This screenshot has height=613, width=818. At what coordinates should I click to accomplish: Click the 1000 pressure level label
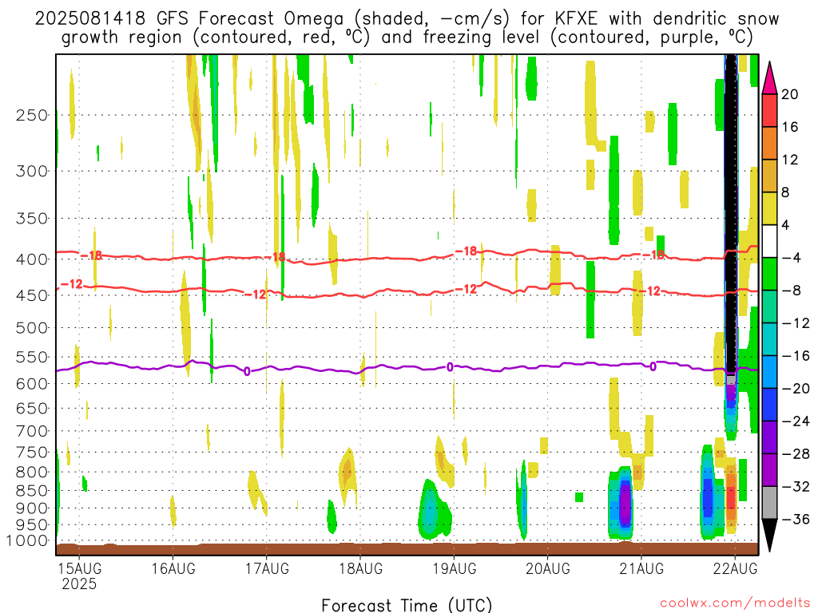point(27,541)
